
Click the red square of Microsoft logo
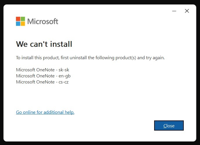pos(18,19)
